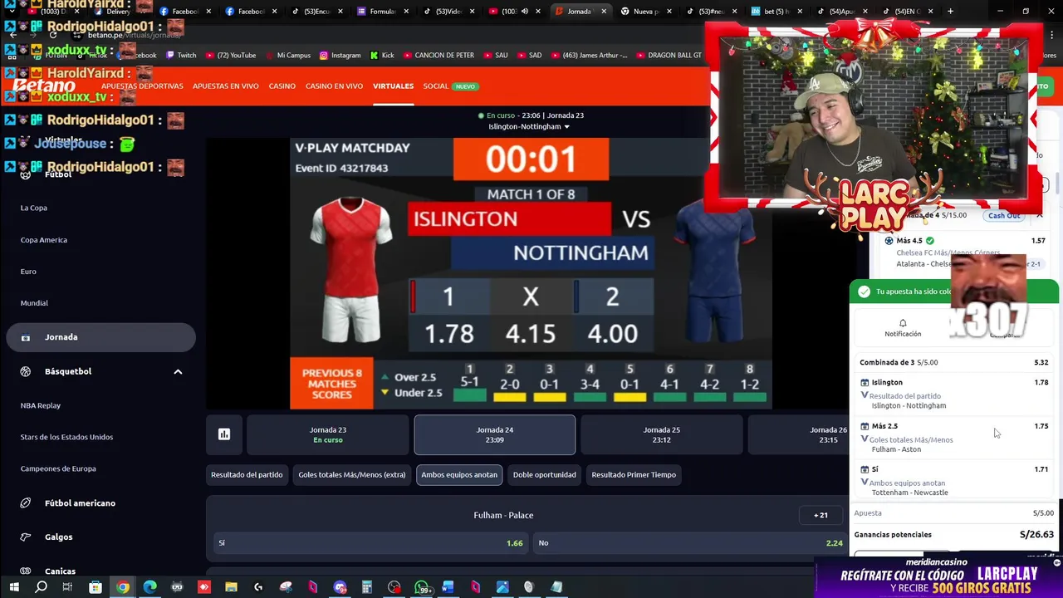Open the VIRTUALES menu
Image resolution: width=1063 pixels, height=598 pixels.
pos(393,86)
